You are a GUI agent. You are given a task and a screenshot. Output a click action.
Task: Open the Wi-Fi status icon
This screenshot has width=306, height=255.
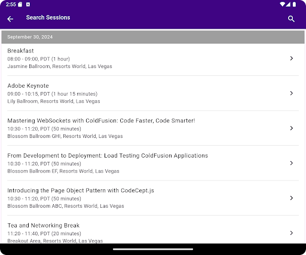[282, 4]
